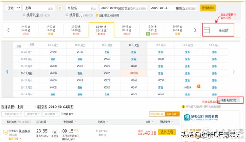The width and height of the screenshot is (246, 142).
Task: Select ¥5279 cell in 10-12 row
Action: (107, 80)
